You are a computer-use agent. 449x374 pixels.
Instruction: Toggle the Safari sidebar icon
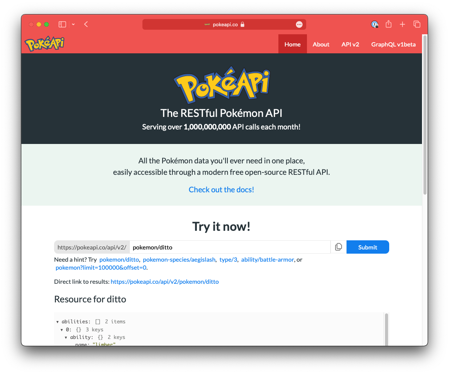[x=62, y=24]
